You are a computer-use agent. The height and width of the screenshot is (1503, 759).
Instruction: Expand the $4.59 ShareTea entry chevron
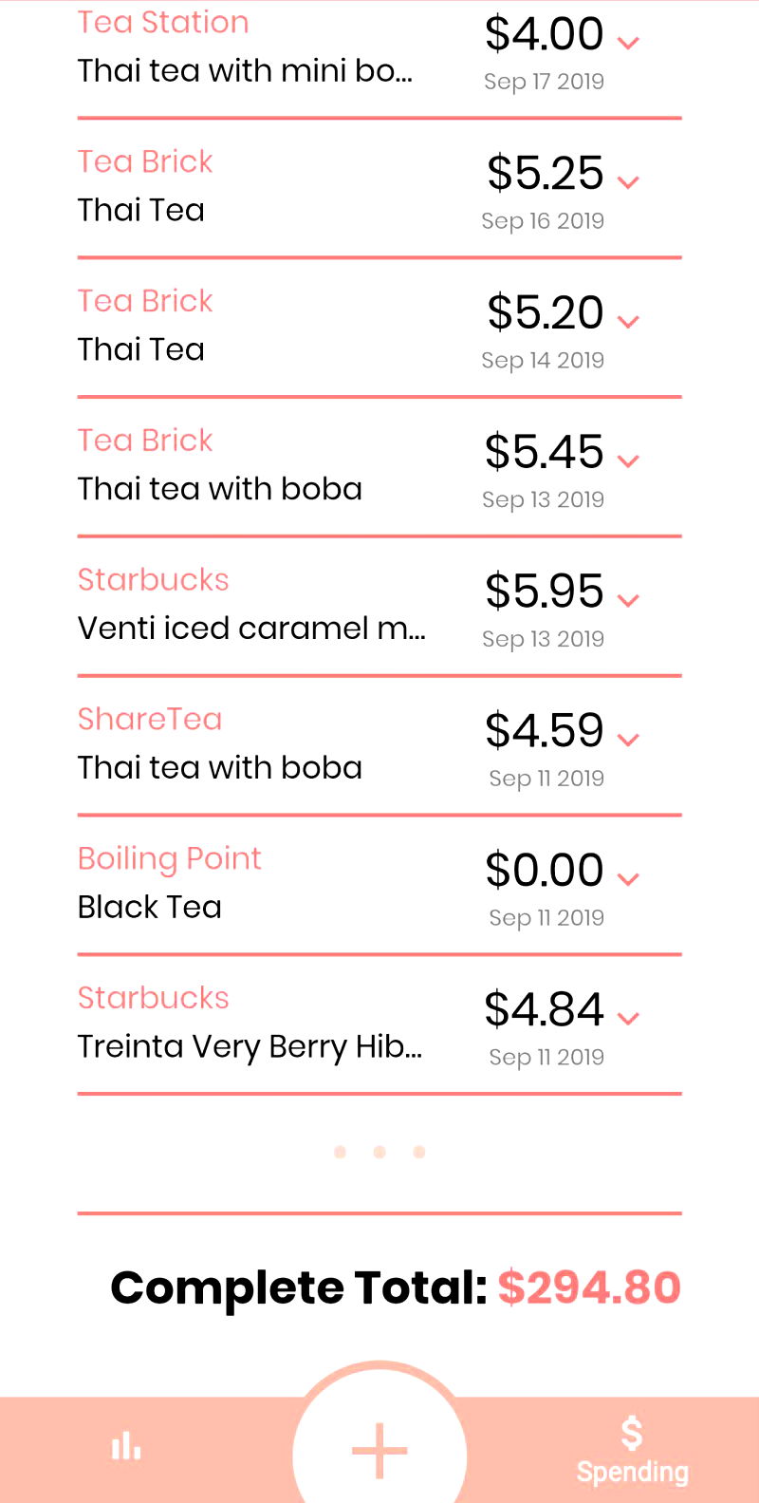pos(628,739)
